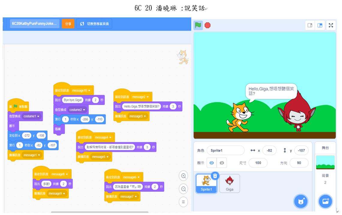The width and height of the screenshot is (342, 215).
Task: Reset workspace zoom with equals icon
Action: pyautogui.click(x=183, y=202)
